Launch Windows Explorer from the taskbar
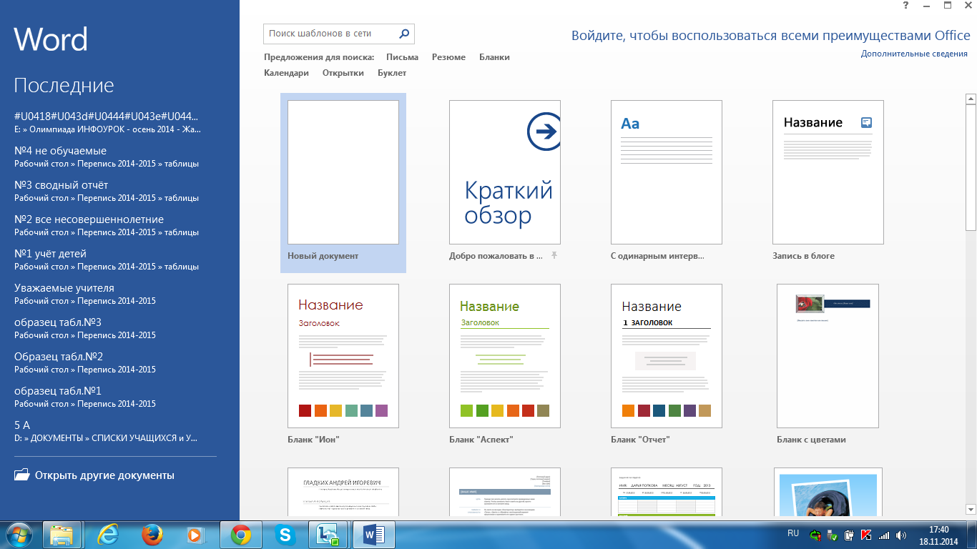The height and width of the screenshot is (549, 977). click(x=62, y=535)
